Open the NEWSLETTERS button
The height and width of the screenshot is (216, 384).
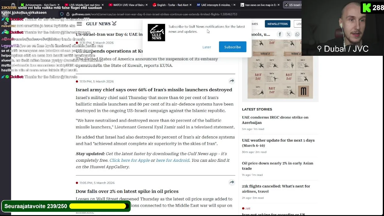point(277,24)
